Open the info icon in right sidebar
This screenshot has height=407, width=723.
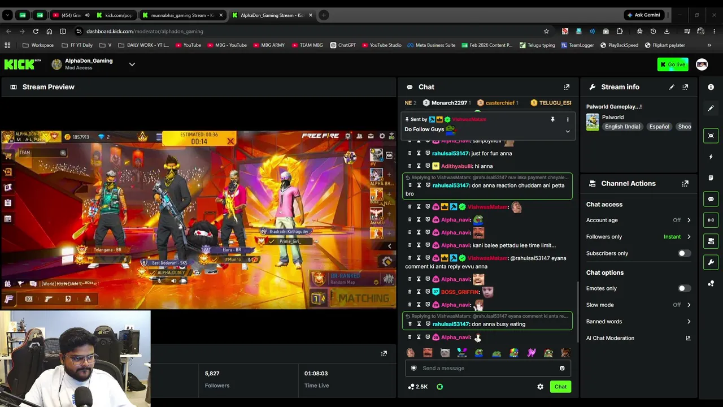[x=711, y=87]
